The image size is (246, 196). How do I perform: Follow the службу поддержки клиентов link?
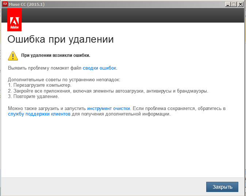coord(39,114)
